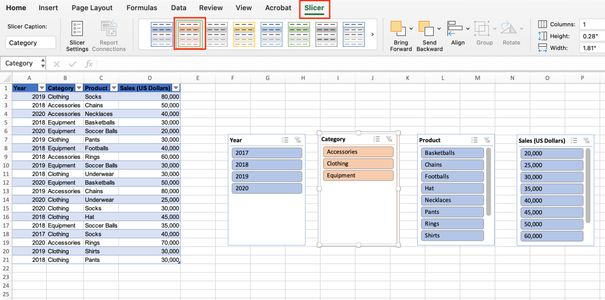Toggle Accessories in the Category slicer
This screenshot has width=605, height=300.
[358, 151]
